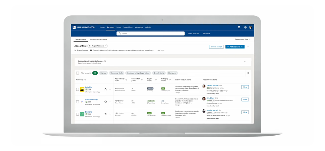Image resolution: width=325 pixels, height=151 pixels.
Task: Open more options for Antelith row
Action: pos(110,89)
